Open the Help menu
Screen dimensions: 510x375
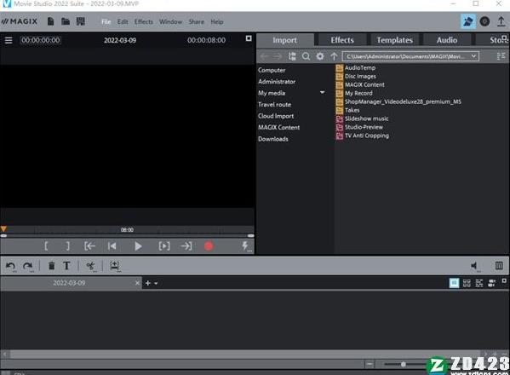click(x=216, y=22)
